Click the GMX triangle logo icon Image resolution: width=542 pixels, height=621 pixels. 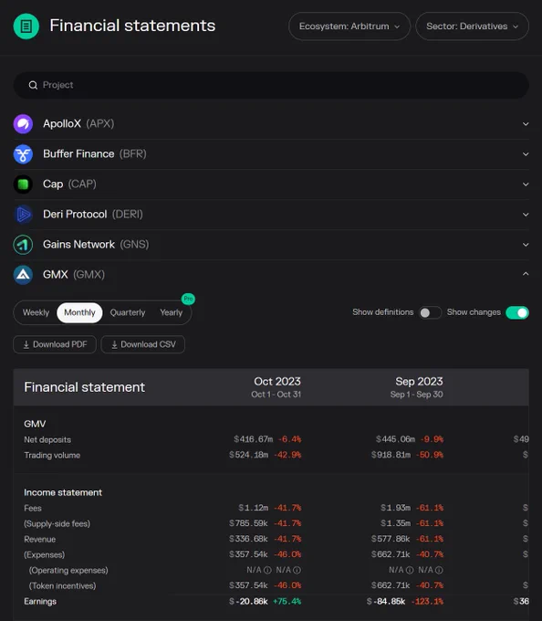pyautogui.click(x=23, y=275)
